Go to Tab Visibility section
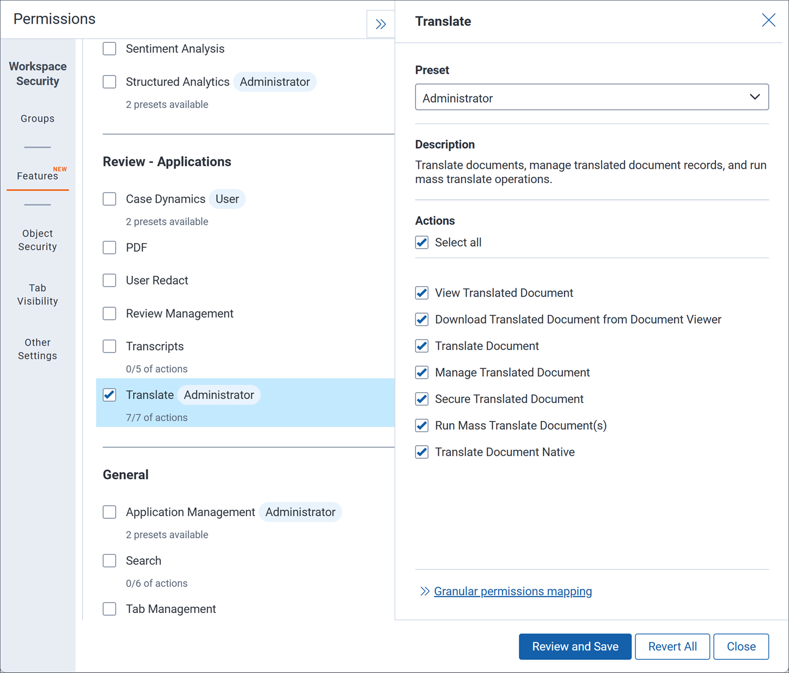Viewport: 789px width, 673px height. click(37, 295)
